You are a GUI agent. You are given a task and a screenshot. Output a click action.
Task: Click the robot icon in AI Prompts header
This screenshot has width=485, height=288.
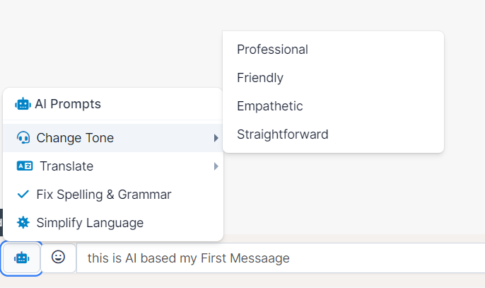click(23, 104)
